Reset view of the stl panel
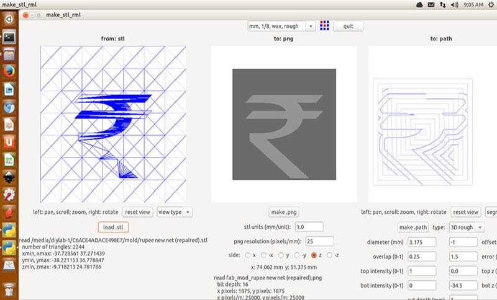Screen dimensions: 497x300 tap(137, 212)
